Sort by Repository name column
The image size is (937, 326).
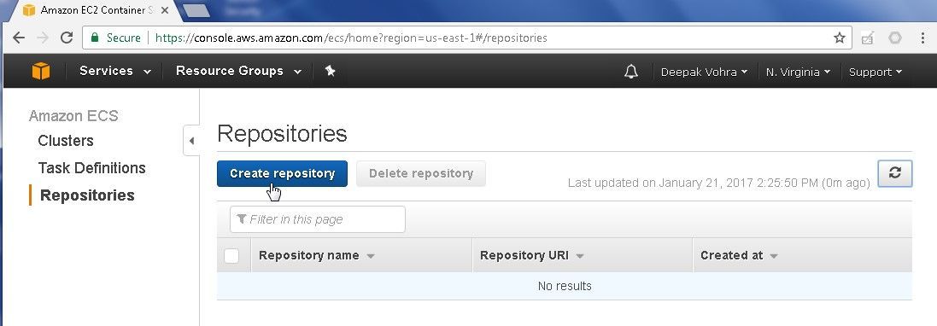[x=317, y=255]
